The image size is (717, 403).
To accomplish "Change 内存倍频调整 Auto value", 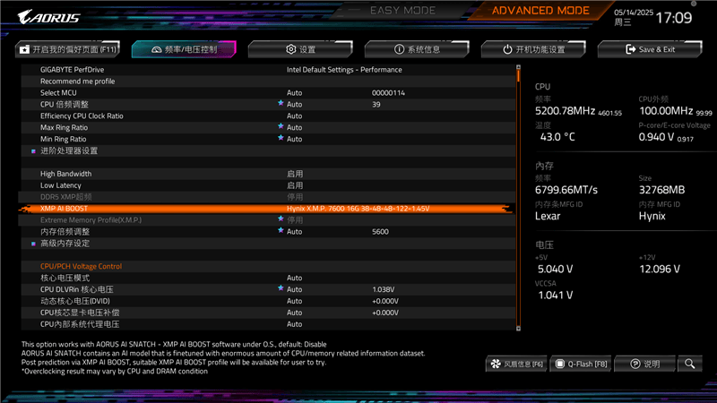I will [295, 232].
